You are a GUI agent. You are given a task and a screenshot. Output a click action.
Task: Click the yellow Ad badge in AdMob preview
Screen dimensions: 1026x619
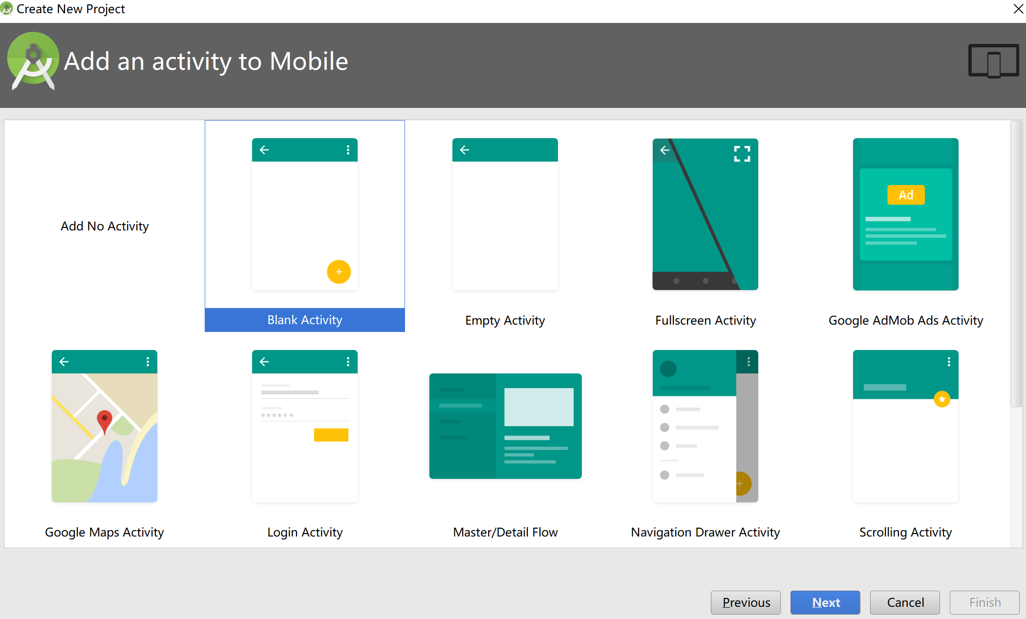pyautogui.click(x=906, y=195)
